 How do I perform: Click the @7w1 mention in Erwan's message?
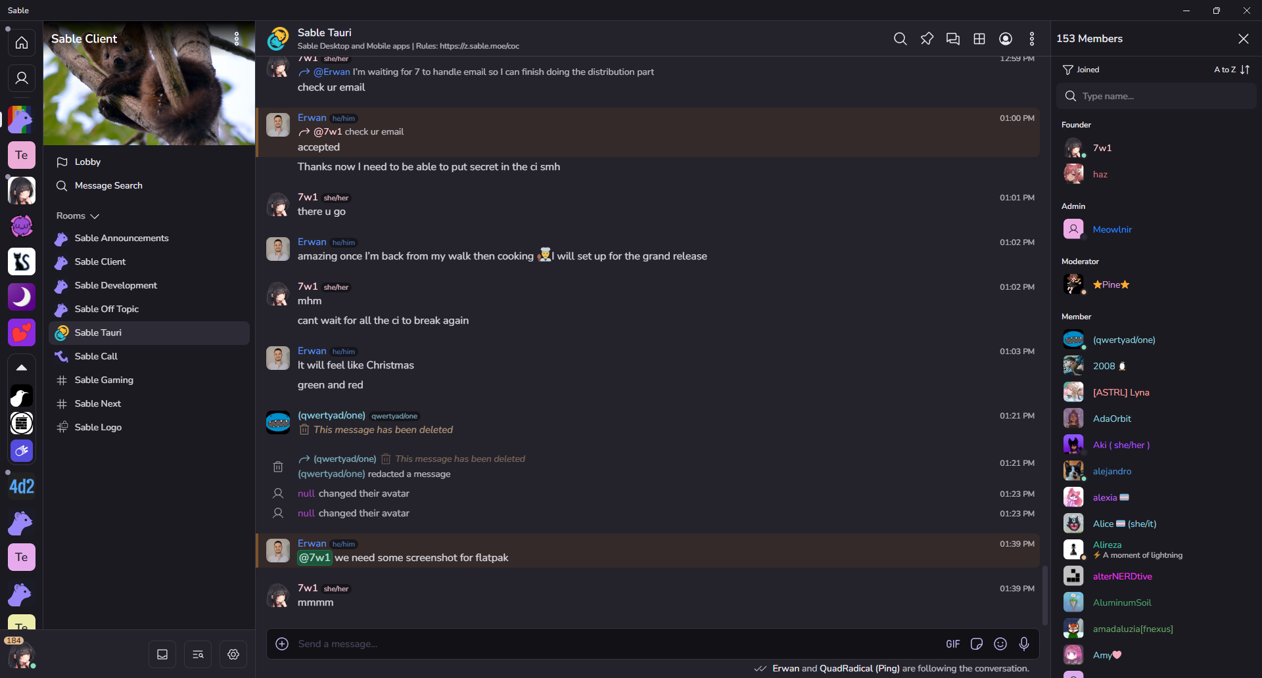pos(315,558)
